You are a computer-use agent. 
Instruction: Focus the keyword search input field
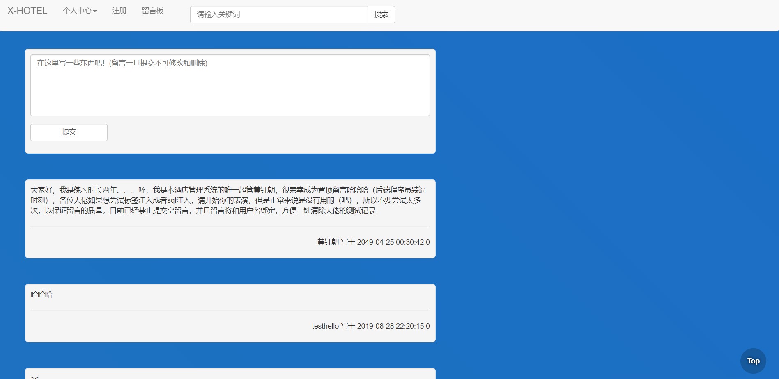point(279,14)
